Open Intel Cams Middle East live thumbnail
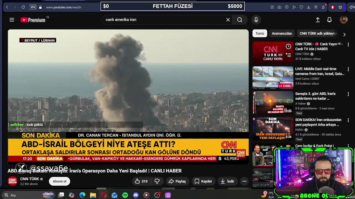 [x=273, y=78]
